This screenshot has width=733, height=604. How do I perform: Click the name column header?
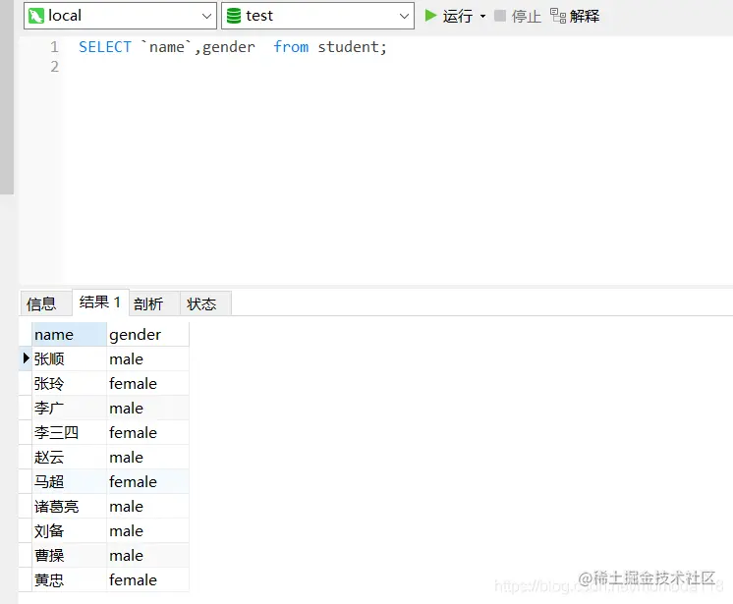[x=69, y=335]
